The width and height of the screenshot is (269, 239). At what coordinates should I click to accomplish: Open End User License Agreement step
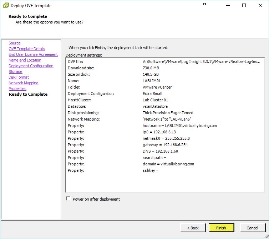[x=33, y=54]
